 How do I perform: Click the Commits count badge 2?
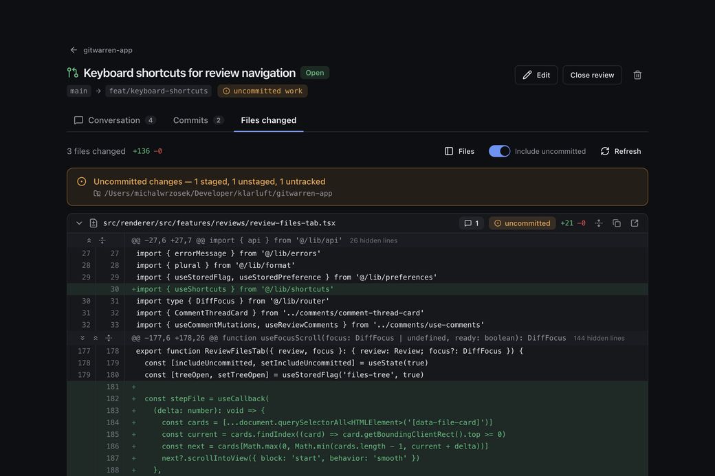pos(219,120)
